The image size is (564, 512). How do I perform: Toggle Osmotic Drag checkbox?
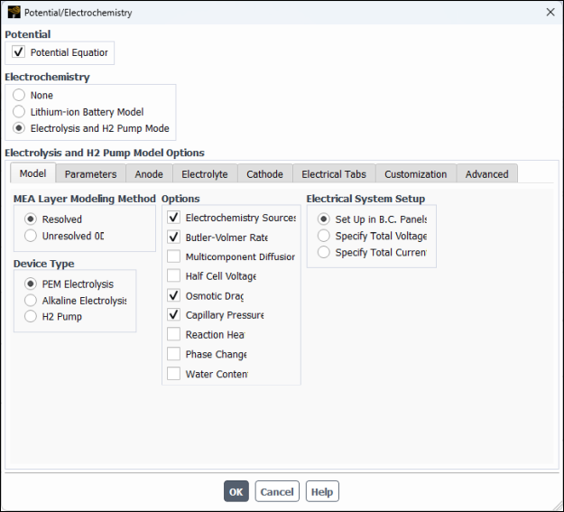coord(174,295)
